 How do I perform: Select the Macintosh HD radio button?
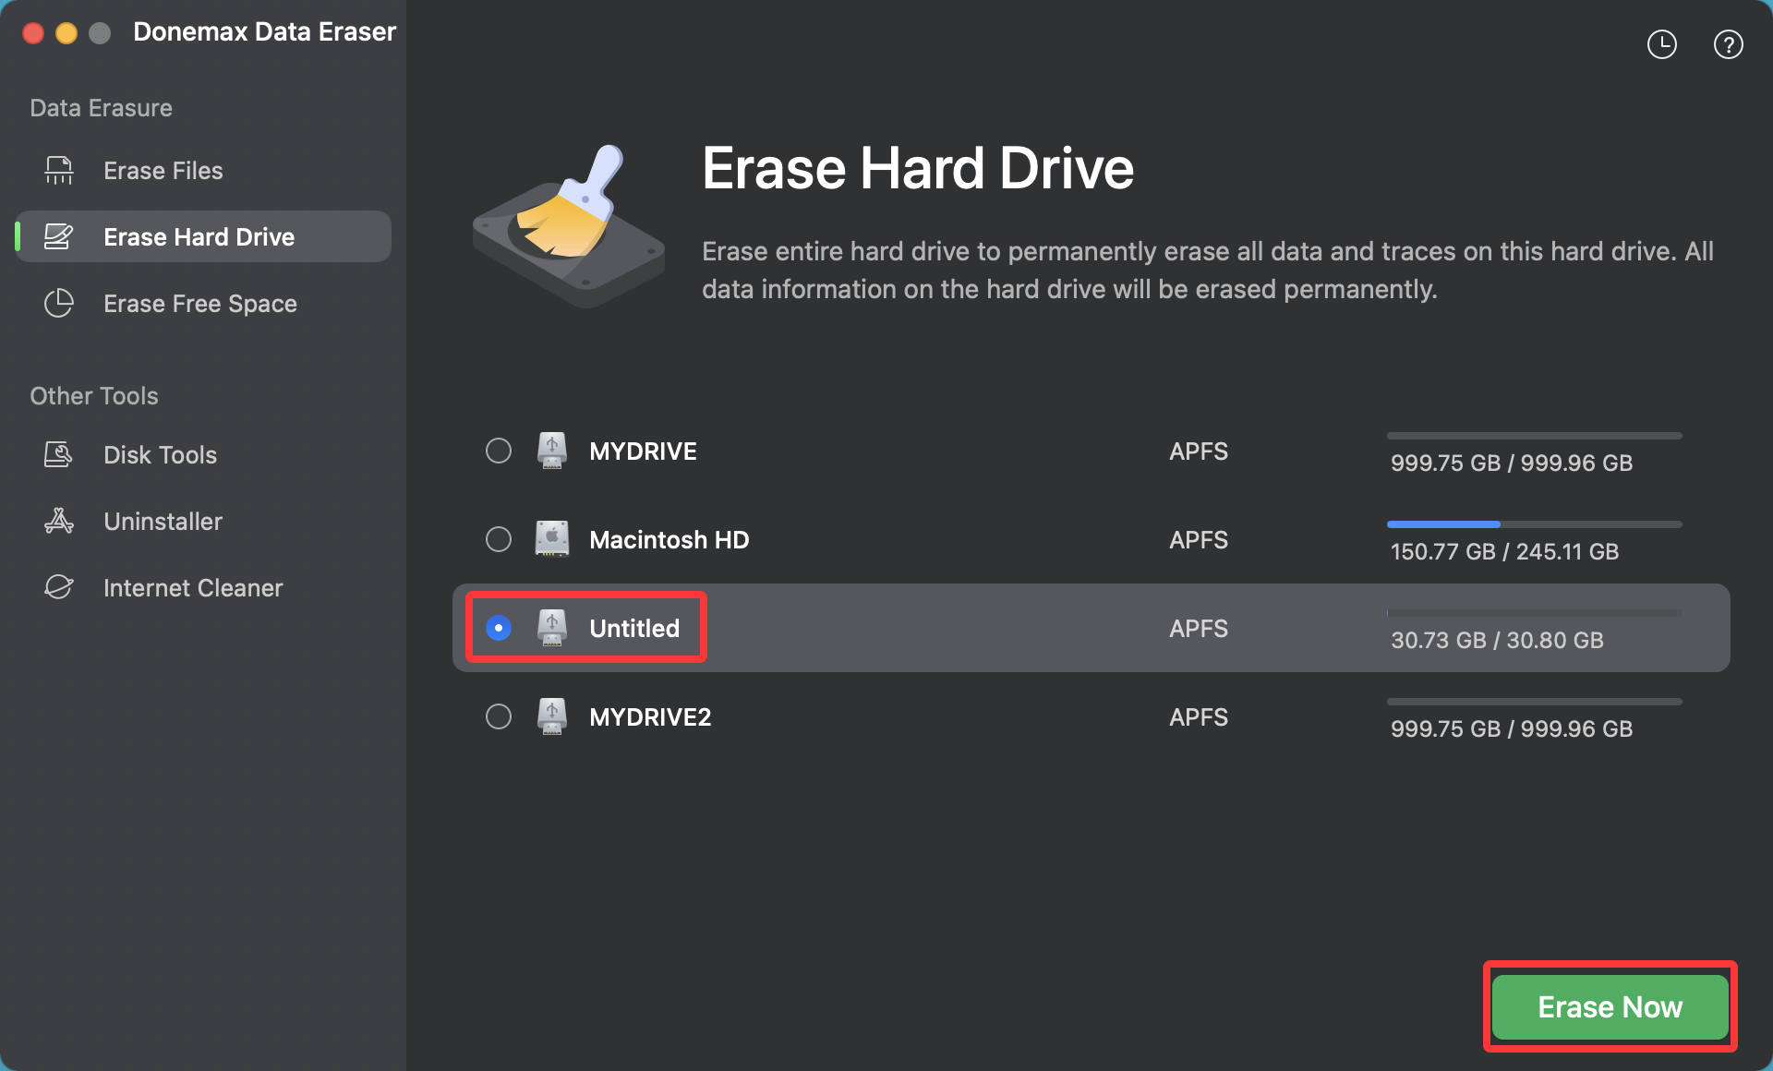coord(499,539)
